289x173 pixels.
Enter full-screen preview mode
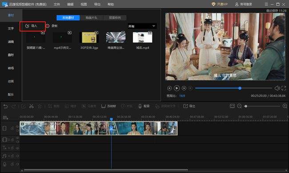click(x=284, y=88)
